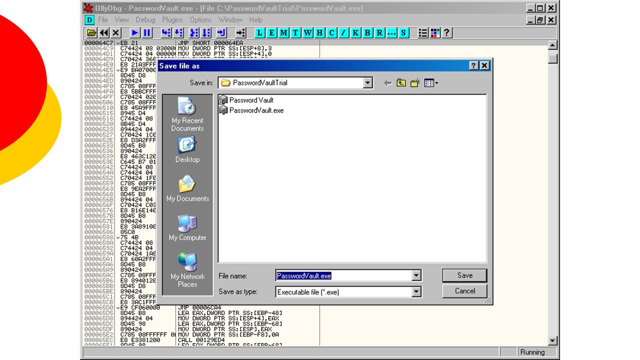The height and width of the screenshot is (360, 640).
Task: Click the Open file toolbar icon in OllyDbg
Action: tap(91, 33)
